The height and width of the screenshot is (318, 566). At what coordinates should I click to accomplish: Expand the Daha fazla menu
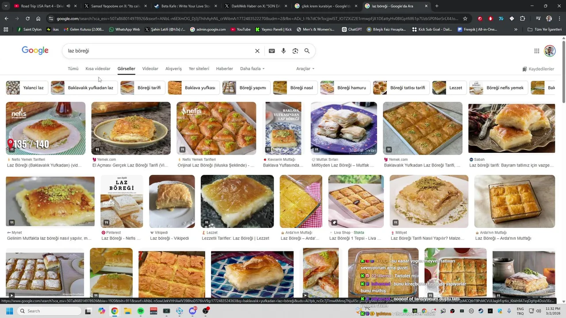(x=252, y=69)
